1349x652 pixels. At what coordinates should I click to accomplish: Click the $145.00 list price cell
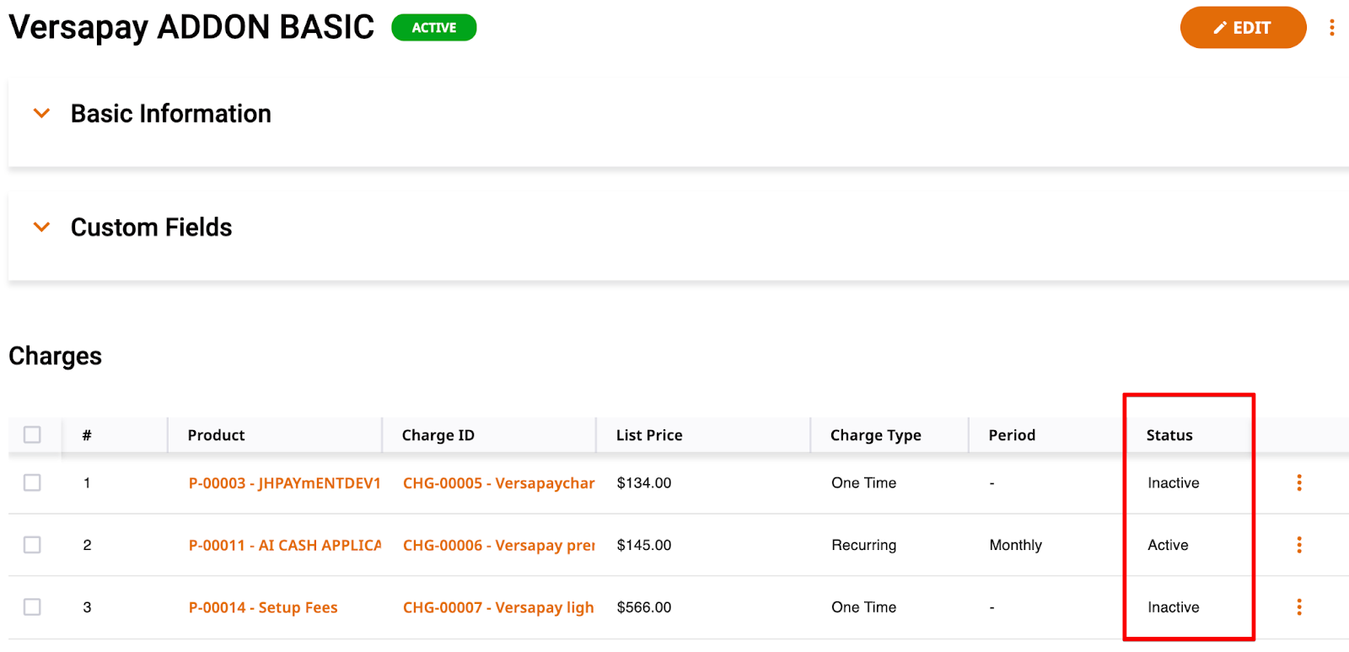644,546
